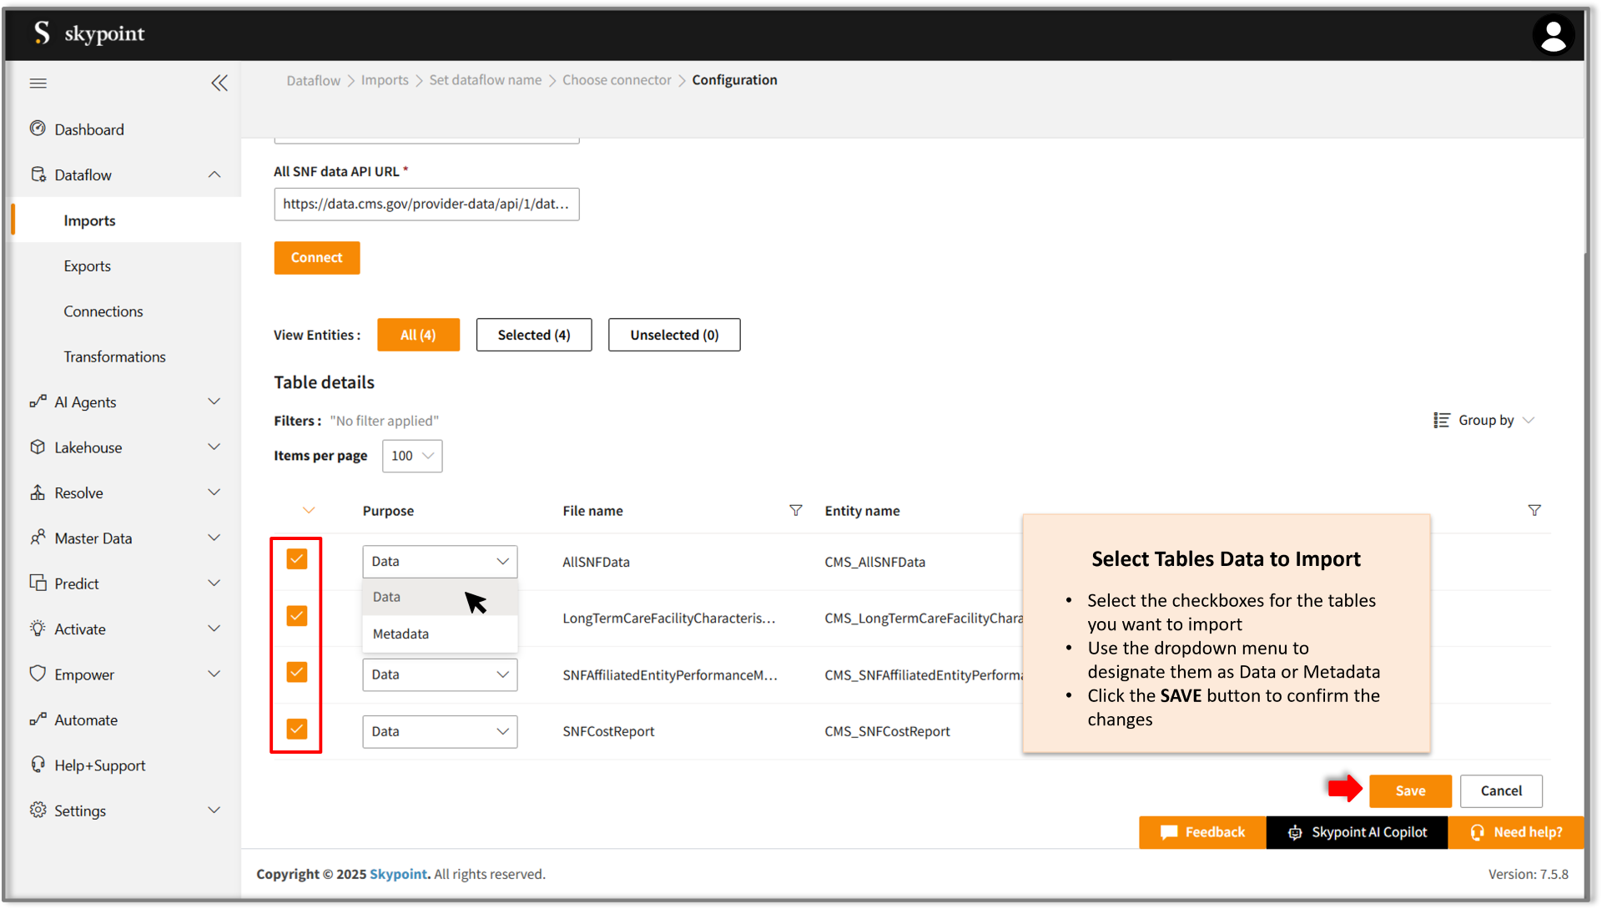Select Metadata from the open purpose dropdown

tap(400, 634)
